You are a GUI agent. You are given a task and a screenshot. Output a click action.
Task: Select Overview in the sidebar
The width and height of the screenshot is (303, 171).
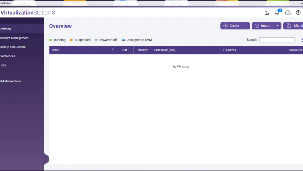22,29
